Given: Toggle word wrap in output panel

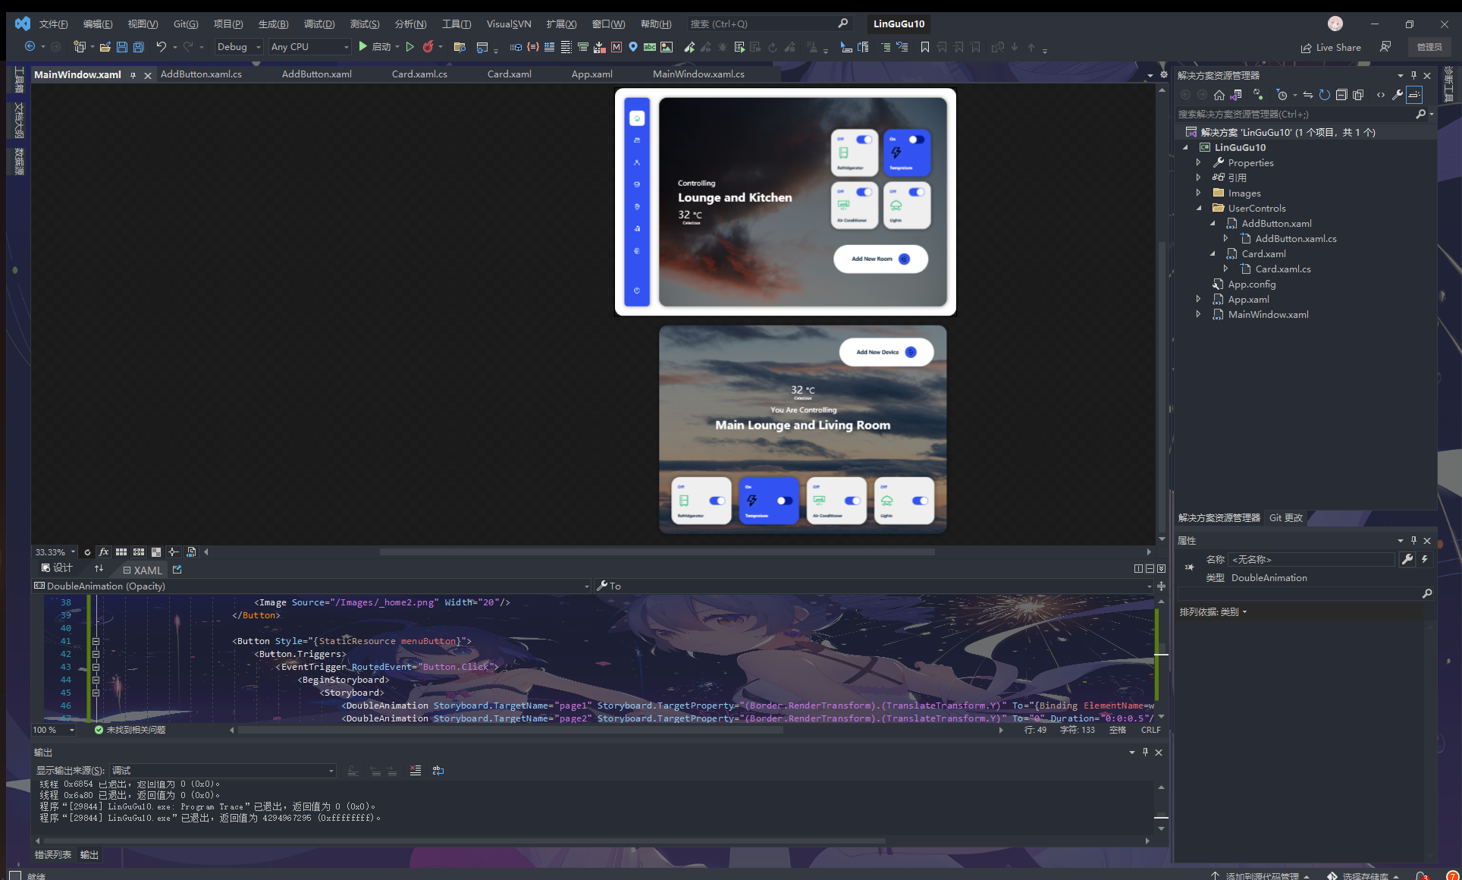Looking at the screenshot, I should pyautogui.click(x=438, y=770).
